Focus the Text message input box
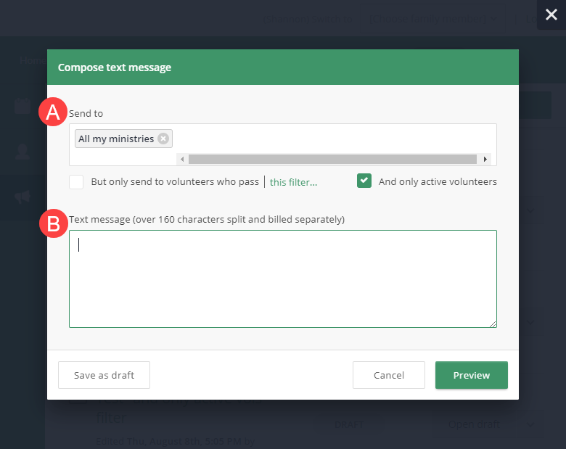The height and width of the screenshot is (449, 566). coord(283,279)
